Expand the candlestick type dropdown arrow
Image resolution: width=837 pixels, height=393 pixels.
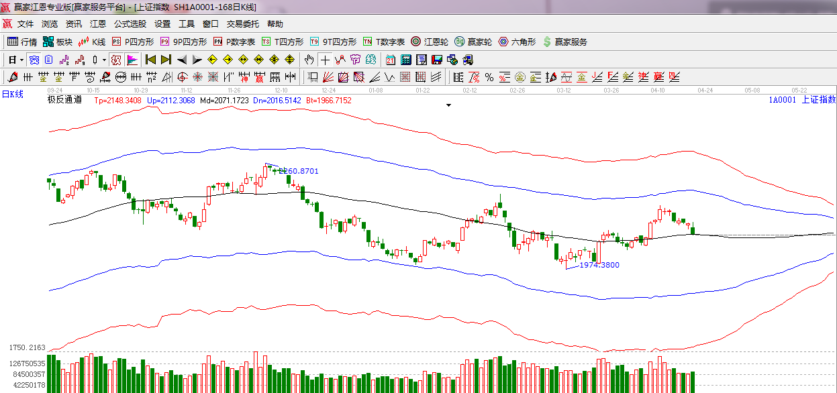[x=103, y=60]
